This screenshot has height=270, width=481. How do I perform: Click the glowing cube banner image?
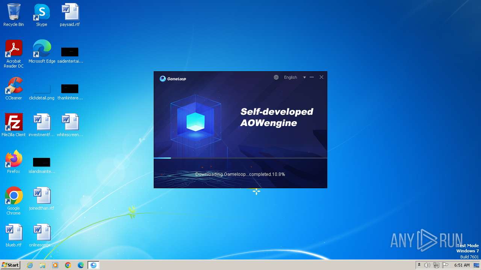(196, 122)
